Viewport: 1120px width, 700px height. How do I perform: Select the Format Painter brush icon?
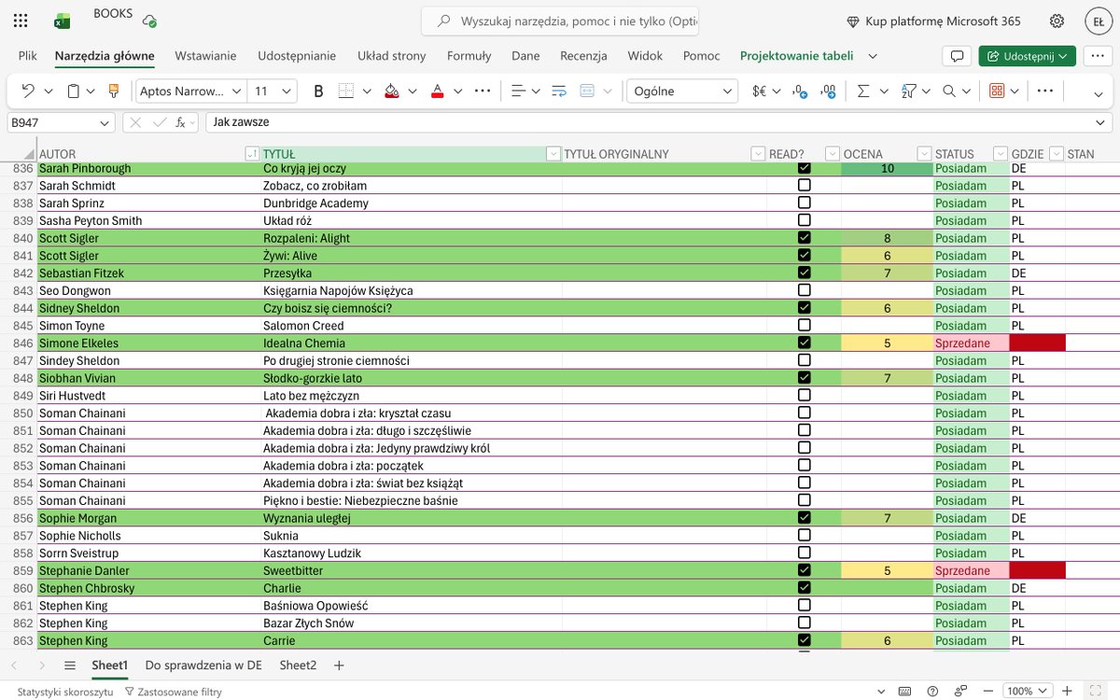click(114, 91)
